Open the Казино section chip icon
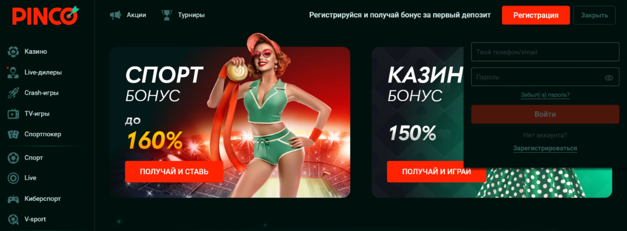The height and width of the screenshot is (231, 627). click(x=13, y=51)
